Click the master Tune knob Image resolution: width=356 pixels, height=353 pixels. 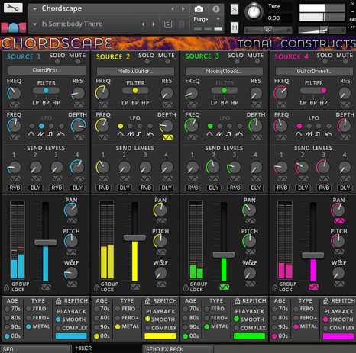(254, 12)
